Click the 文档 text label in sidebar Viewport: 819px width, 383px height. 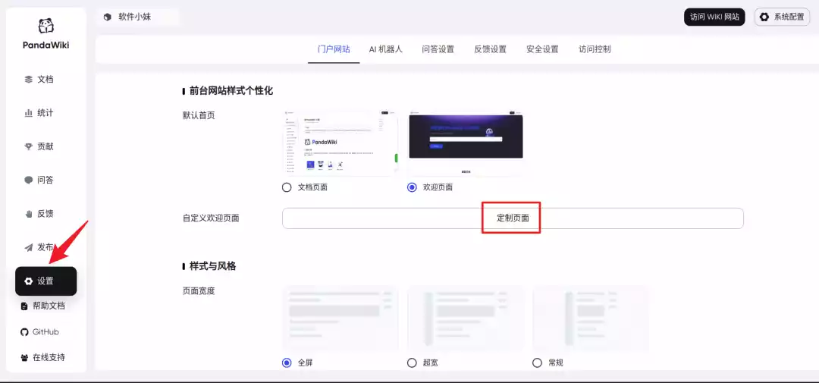click(45, 80)
